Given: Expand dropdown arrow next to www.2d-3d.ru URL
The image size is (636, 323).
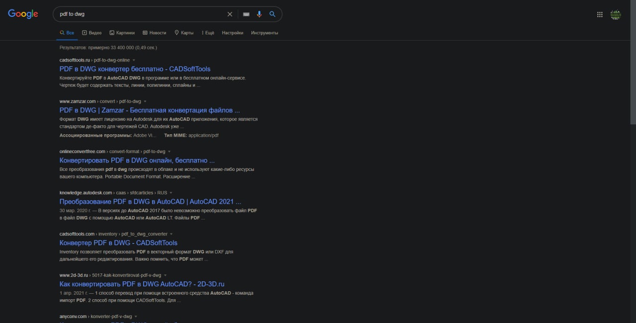Looking at the screenshot, I should coord(165,275).
